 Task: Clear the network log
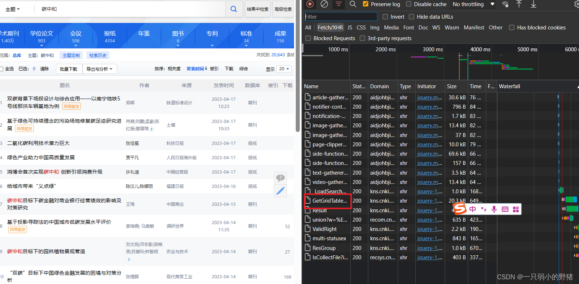click(x=324, y=4)
